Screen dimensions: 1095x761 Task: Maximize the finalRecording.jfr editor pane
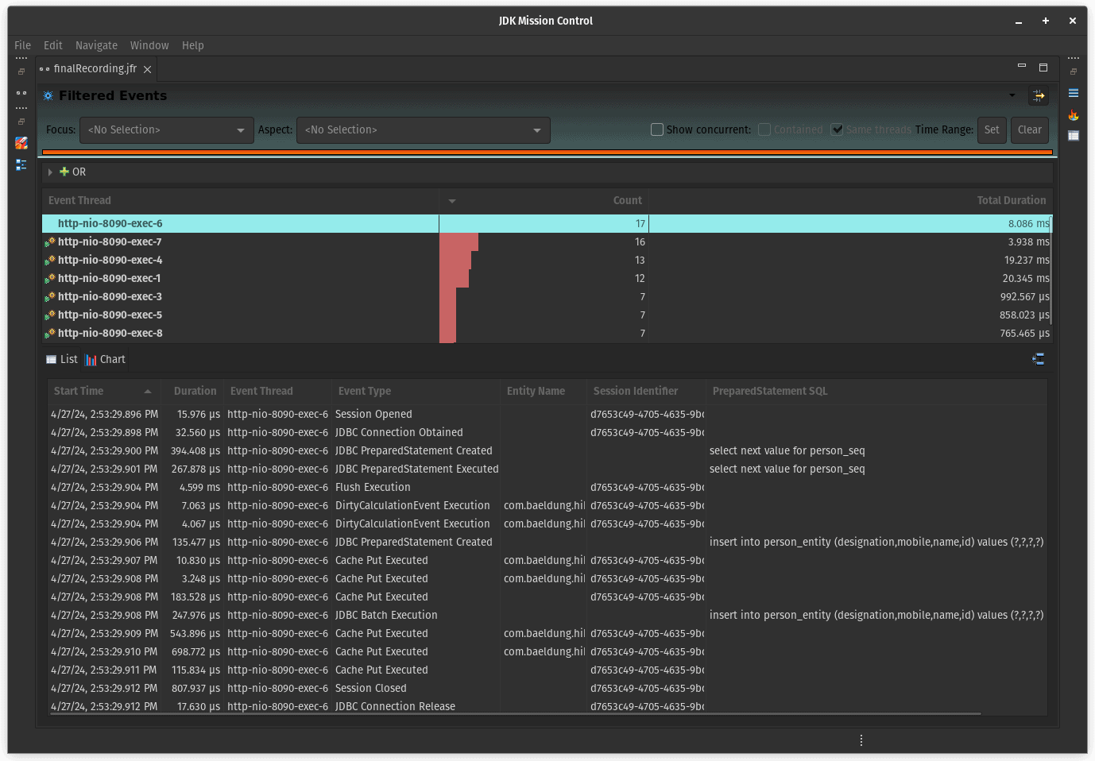[x=1043, y=68]
